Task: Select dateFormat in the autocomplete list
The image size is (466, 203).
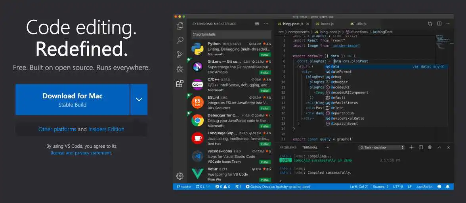Action: coord(341,72)
